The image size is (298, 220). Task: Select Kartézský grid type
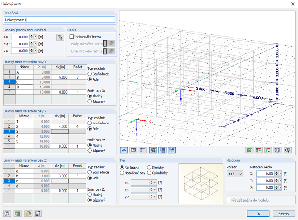tap(122, 167)
